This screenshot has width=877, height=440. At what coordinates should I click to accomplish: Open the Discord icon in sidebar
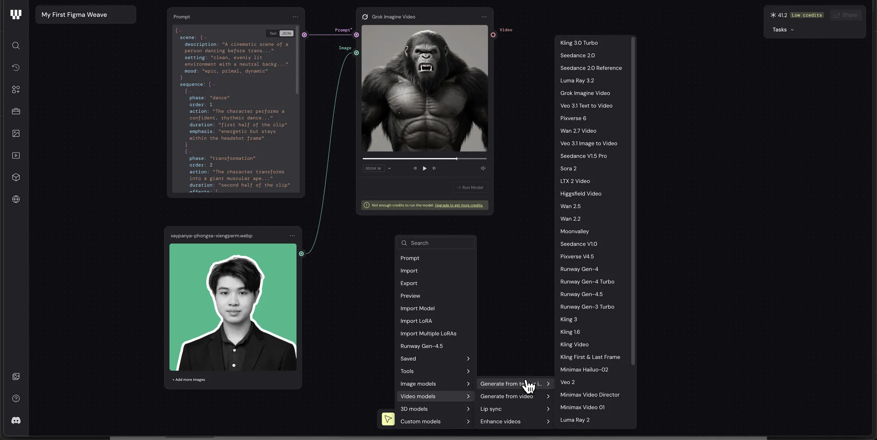click(16, 421)
